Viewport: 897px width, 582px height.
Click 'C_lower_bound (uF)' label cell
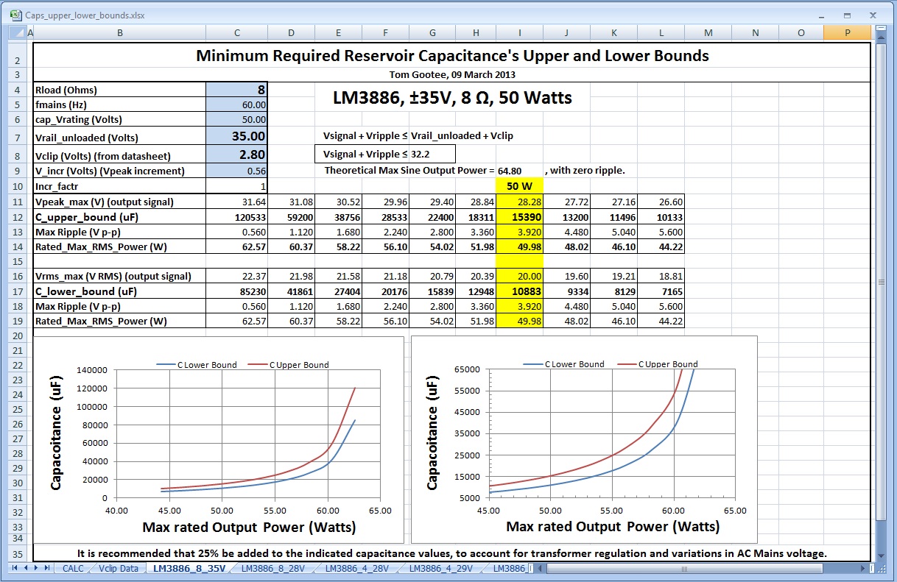tap(119, 291)
